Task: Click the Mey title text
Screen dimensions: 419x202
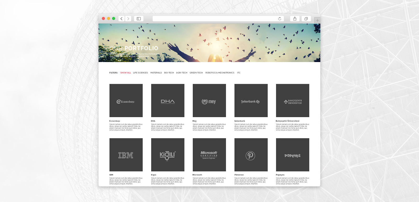Action: [195, 121]
